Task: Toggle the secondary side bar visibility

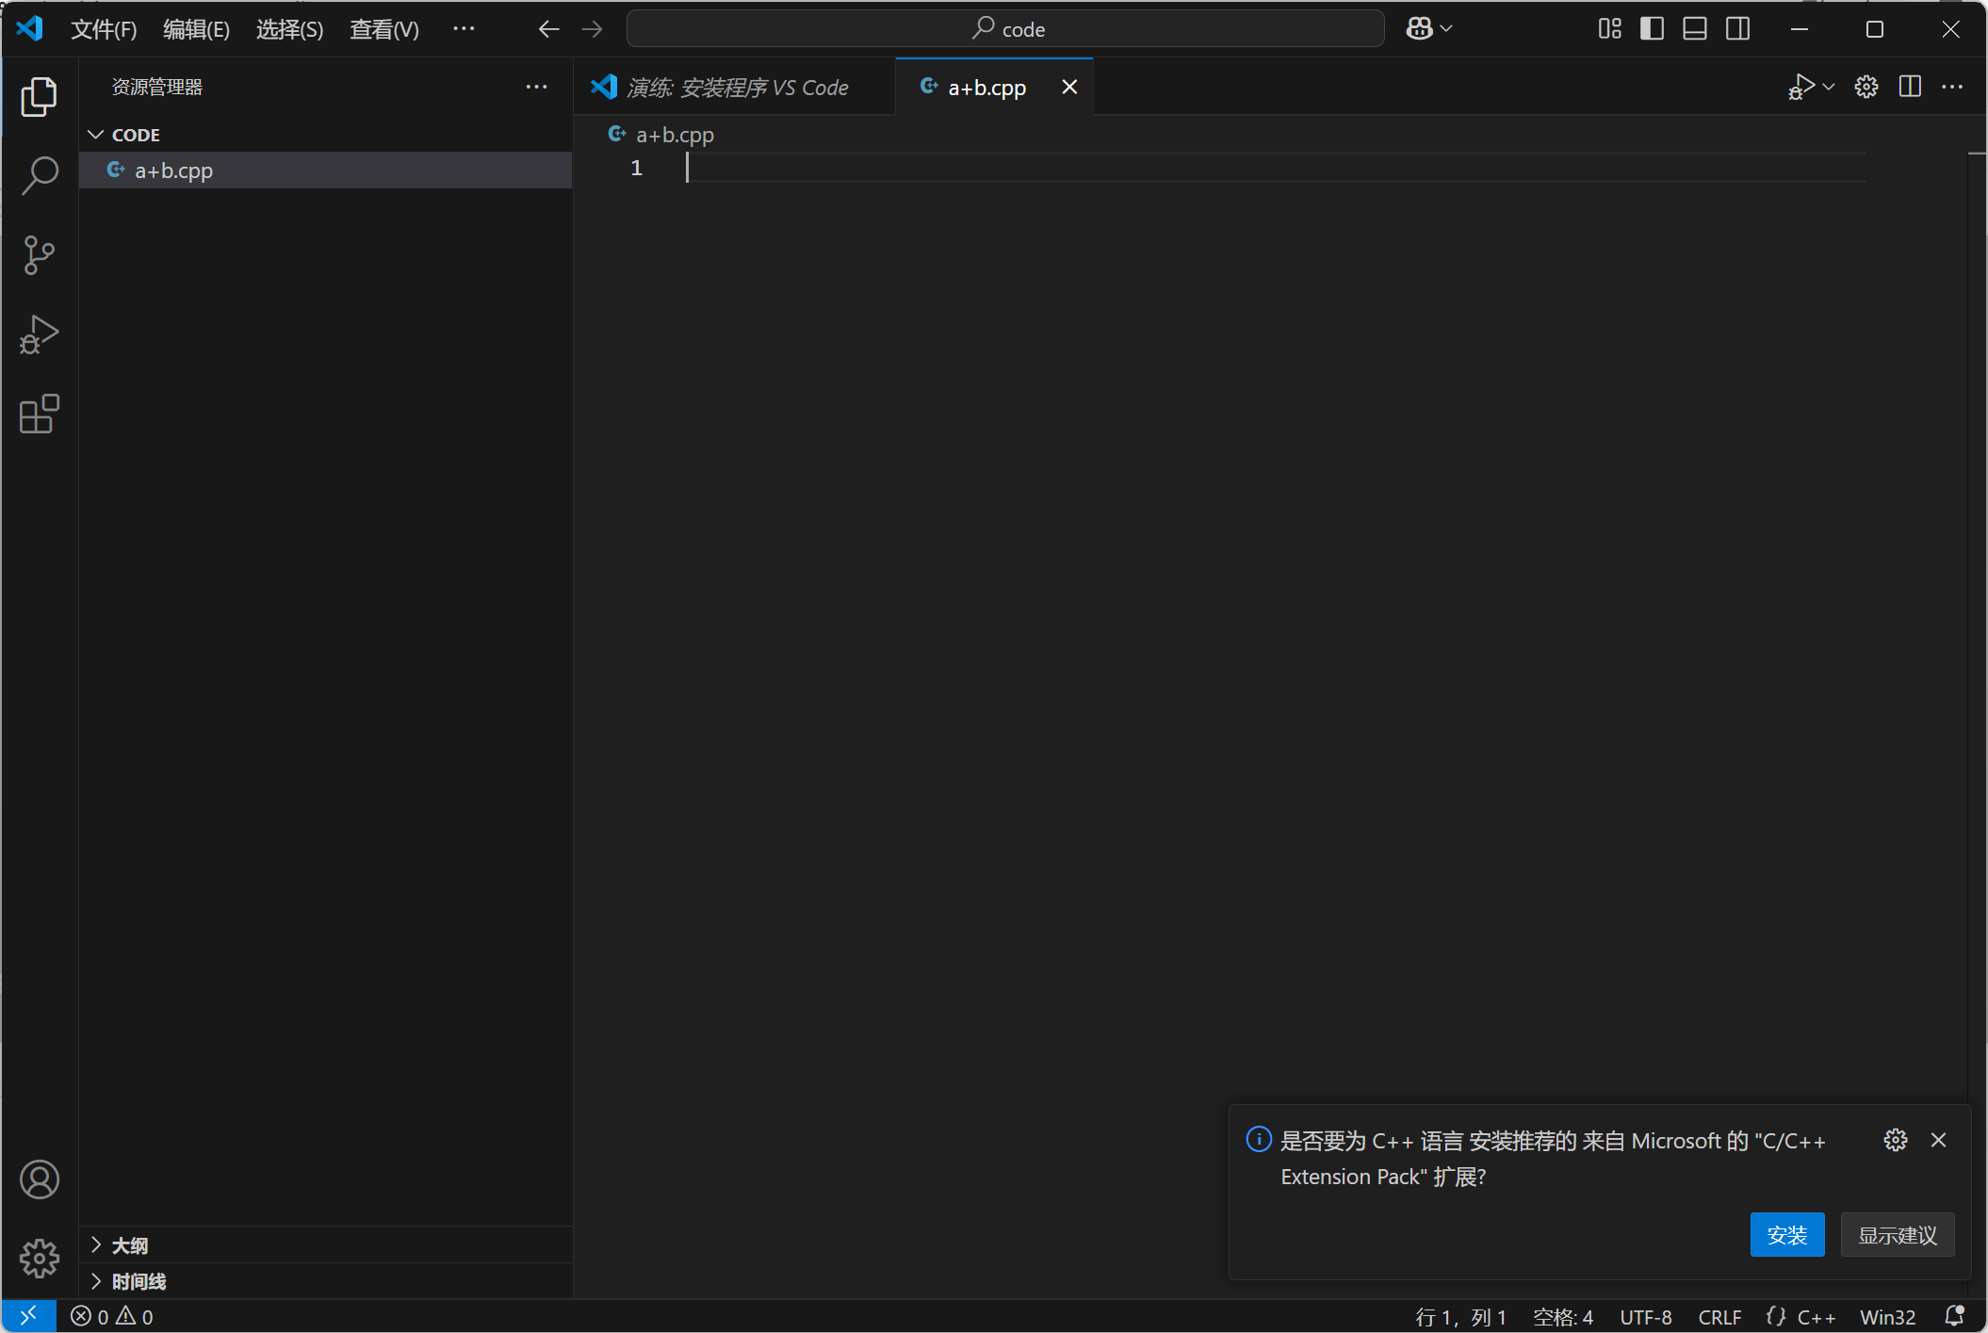Action: pos(1738,29)
